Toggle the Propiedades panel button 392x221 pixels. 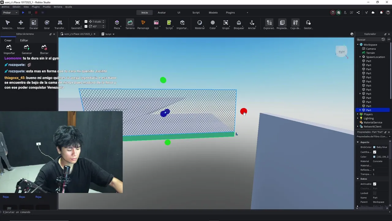pos(282,25)
